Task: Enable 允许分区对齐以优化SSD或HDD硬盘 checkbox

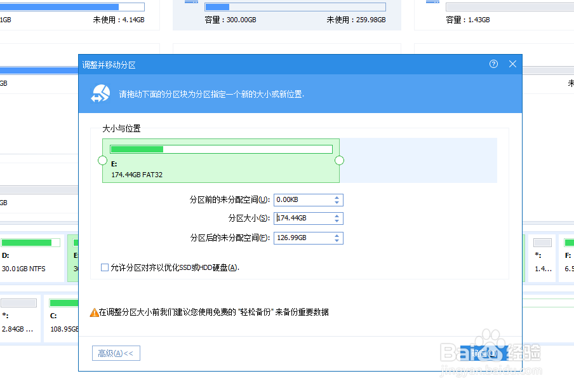Action: pos(104,267)
